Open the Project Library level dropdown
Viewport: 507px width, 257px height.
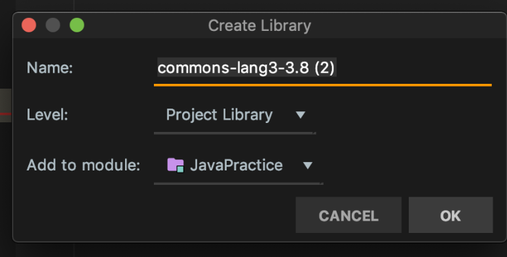click(x=234, y=115)
